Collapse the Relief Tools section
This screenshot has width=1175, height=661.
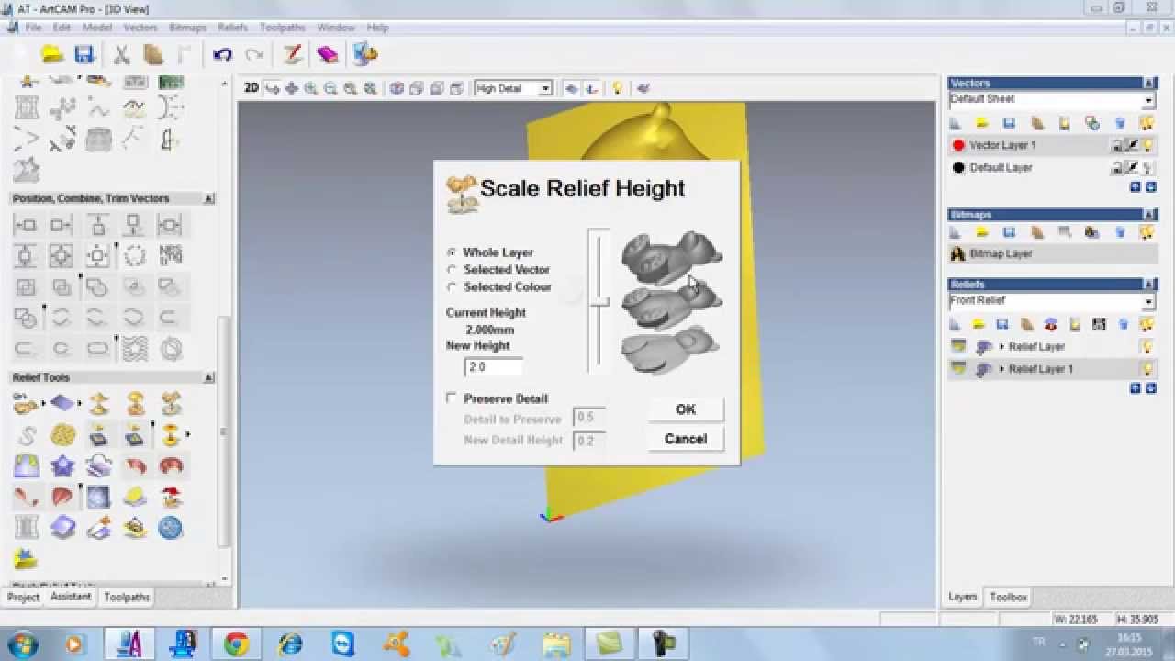tap(209, 377)
